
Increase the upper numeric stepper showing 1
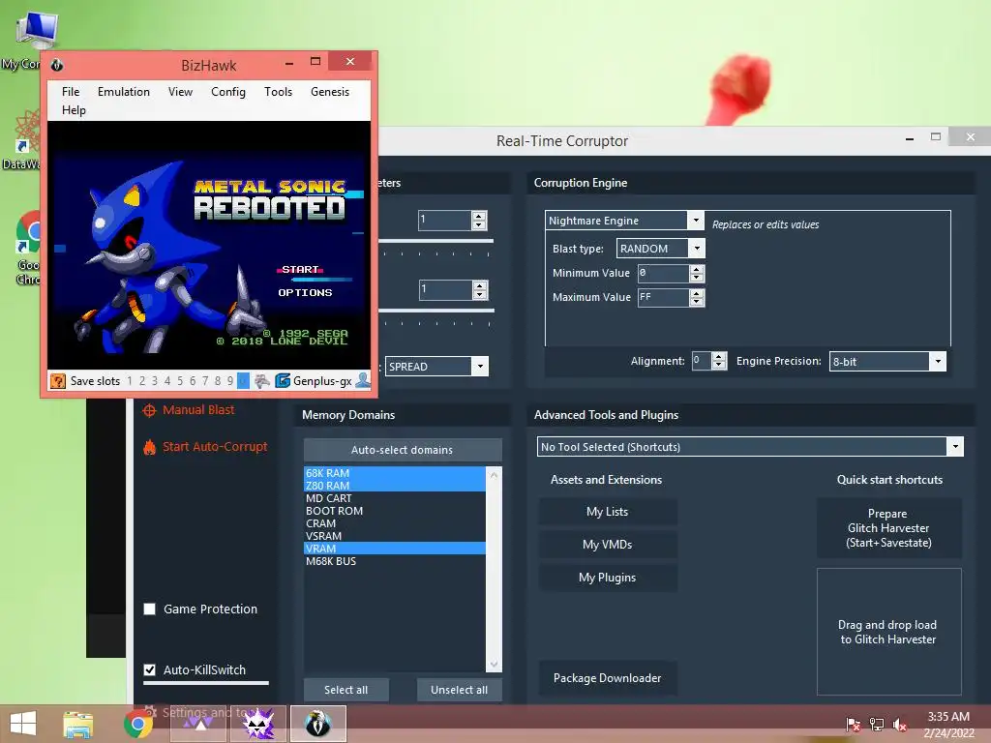pos(479,216)
